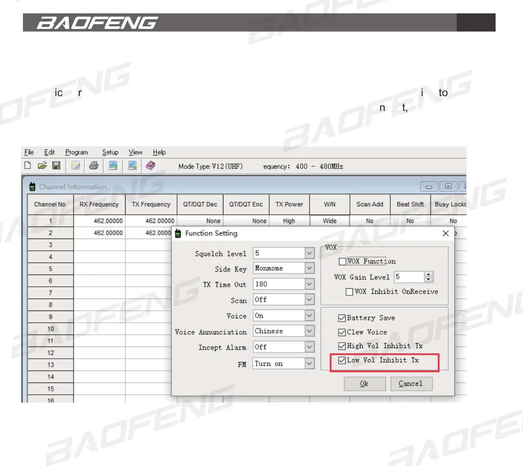Uncheck Low Vol Inhibit Tx
The width and height of the screenshot is (523, 466).
click(x=342, y=360)
